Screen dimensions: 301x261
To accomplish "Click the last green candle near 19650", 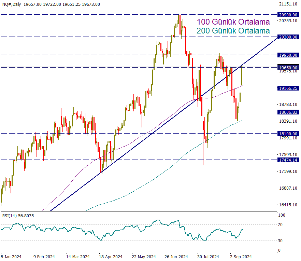I will pyautogui.click(x=242, y=76).
